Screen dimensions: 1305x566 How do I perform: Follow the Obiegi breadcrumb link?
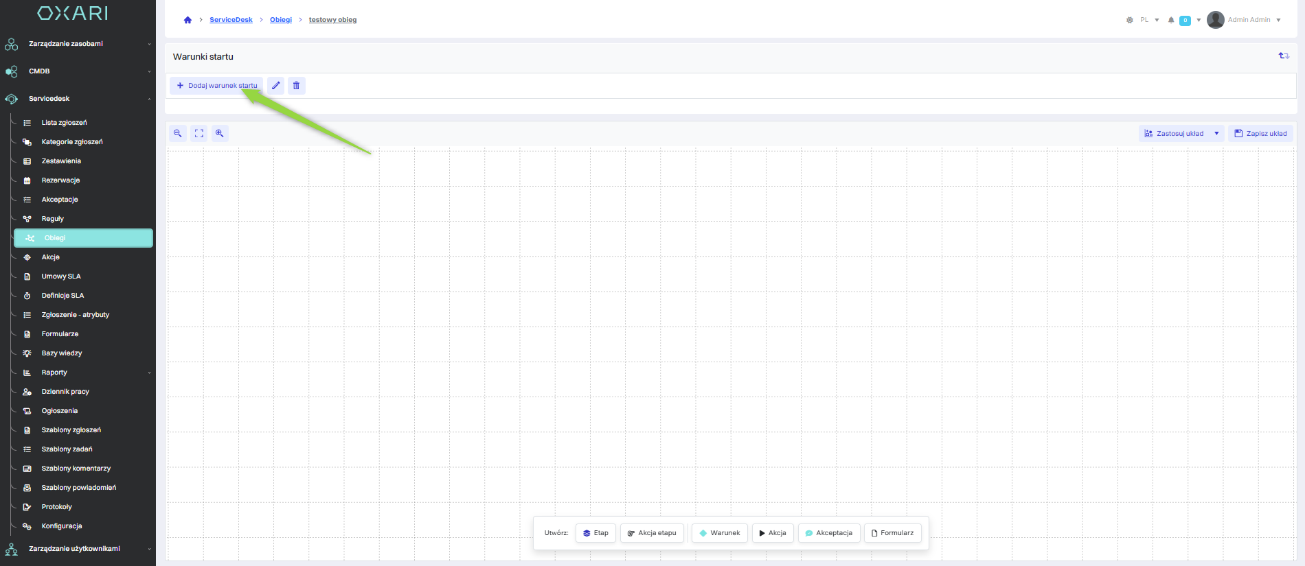coord(281,20)
